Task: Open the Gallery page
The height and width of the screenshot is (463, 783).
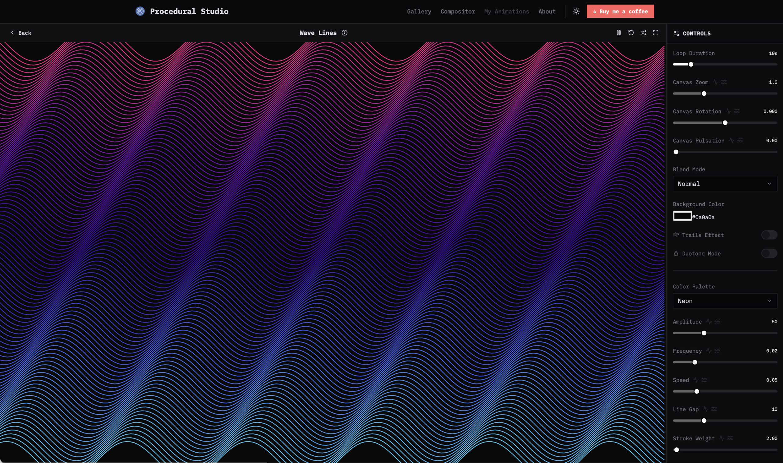Action: pyautogui.click(x=419, y=12)
